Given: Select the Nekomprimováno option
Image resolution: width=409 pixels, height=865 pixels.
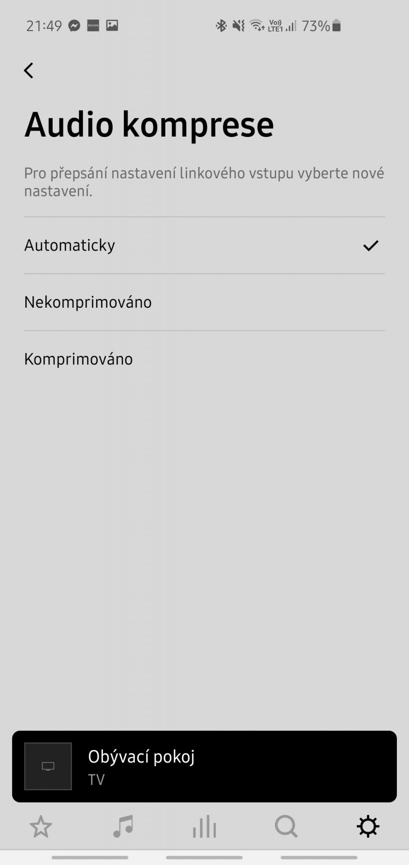Looking at the screenshot, I should 204,302.
